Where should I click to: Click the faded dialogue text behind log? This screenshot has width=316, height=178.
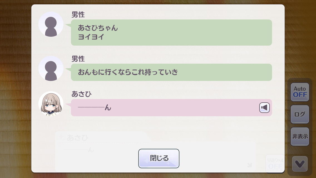(79, 150)
